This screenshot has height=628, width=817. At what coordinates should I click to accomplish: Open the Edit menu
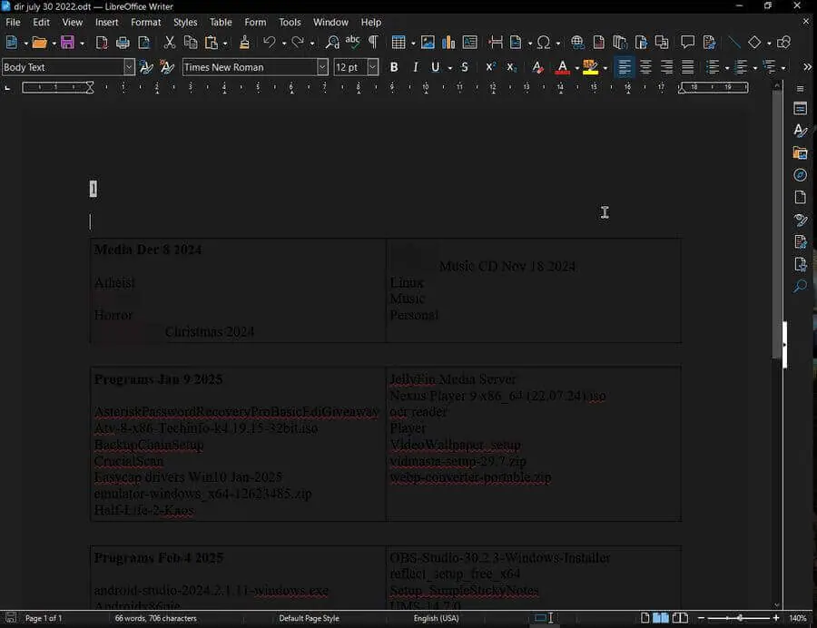coord(41,23)
